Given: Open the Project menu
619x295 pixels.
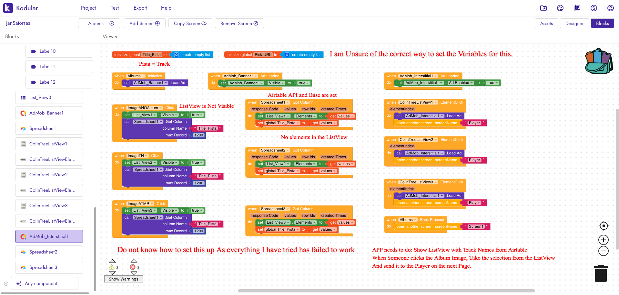Looking at the screenshot, I should (x=88, y=8).
